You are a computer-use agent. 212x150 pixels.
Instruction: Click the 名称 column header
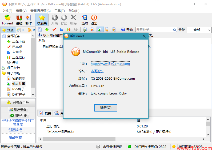coord(42,41)
